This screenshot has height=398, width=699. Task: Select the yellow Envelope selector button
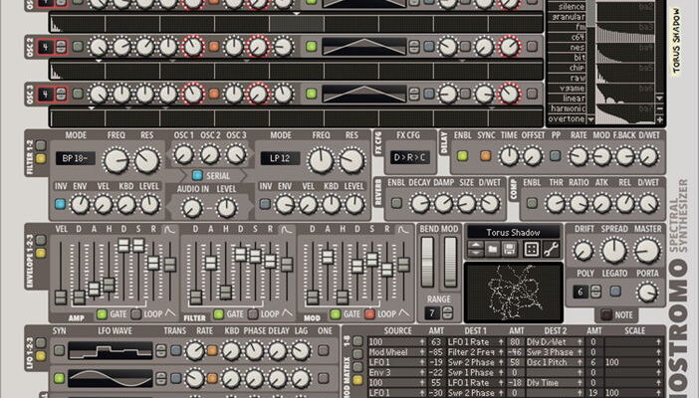(x=41, y=253)
